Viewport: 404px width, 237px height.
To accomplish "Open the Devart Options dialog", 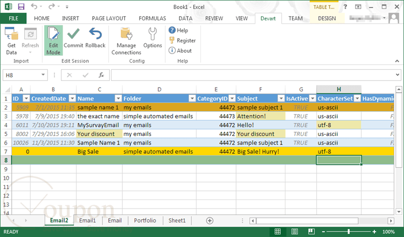I will pos(152,38).
